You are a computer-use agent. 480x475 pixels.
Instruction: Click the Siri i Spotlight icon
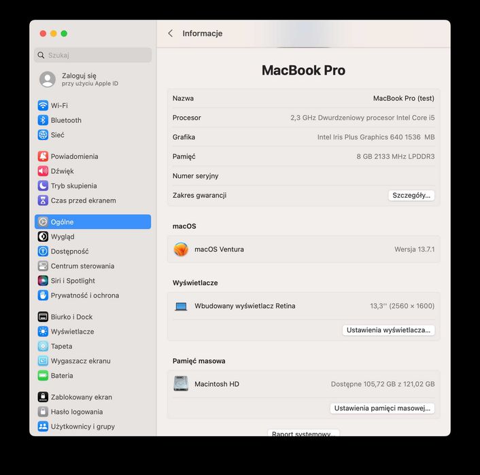click(43, 281)
